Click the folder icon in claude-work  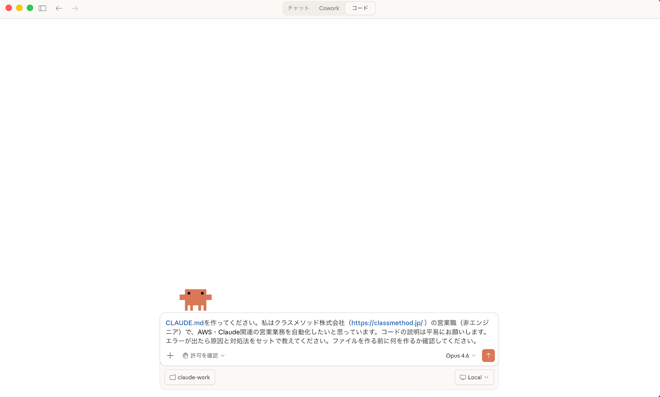[x=173, y=377]
